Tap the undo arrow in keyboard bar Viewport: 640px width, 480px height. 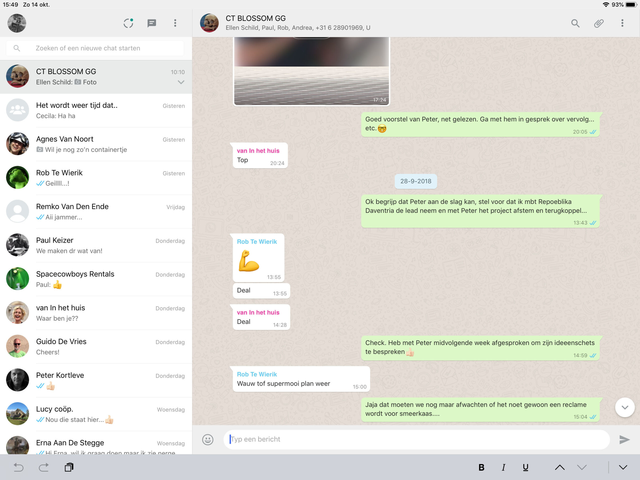(x=18, y=467)
